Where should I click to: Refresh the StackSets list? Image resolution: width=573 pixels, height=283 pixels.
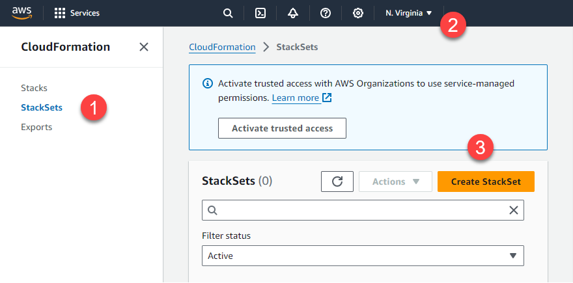tap(337, 182)
